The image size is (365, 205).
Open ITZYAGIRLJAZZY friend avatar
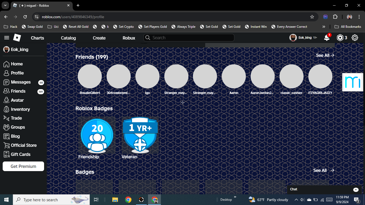(320, 76)
